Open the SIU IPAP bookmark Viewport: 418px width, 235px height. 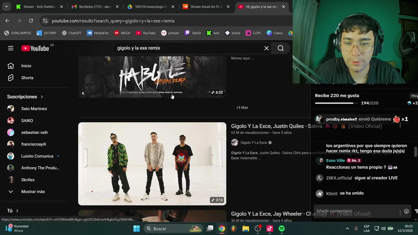[x=46, y=33]
